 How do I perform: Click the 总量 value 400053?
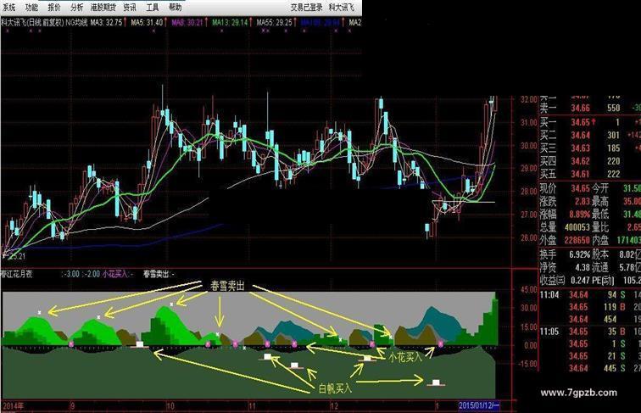(x=577, y=227)
